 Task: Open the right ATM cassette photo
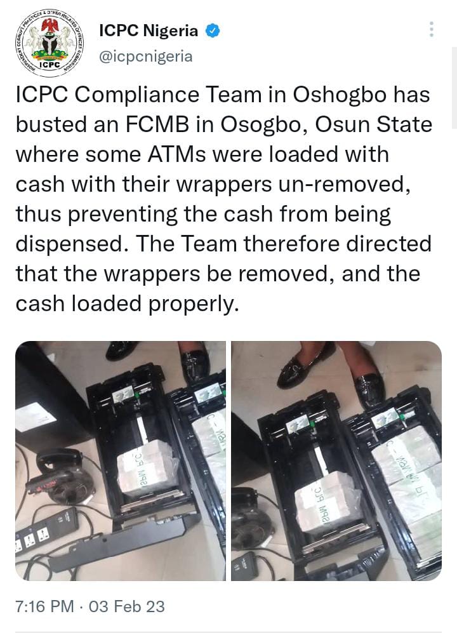tap(336, 461)
